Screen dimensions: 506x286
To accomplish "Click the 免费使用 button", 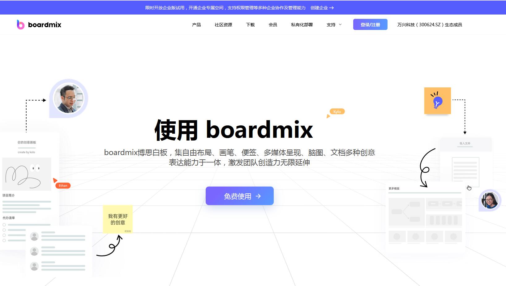I will coord(239,196).
